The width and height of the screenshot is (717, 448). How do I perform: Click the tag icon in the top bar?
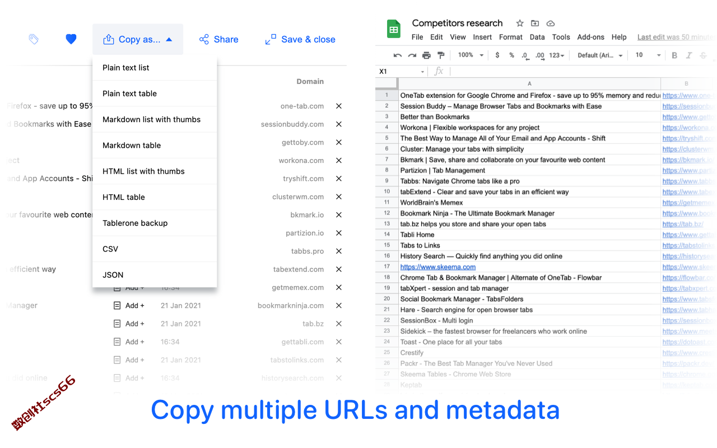coord(34,39)
